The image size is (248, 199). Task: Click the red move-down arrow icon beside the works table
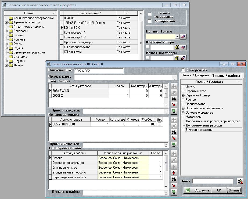coord(174,173)
